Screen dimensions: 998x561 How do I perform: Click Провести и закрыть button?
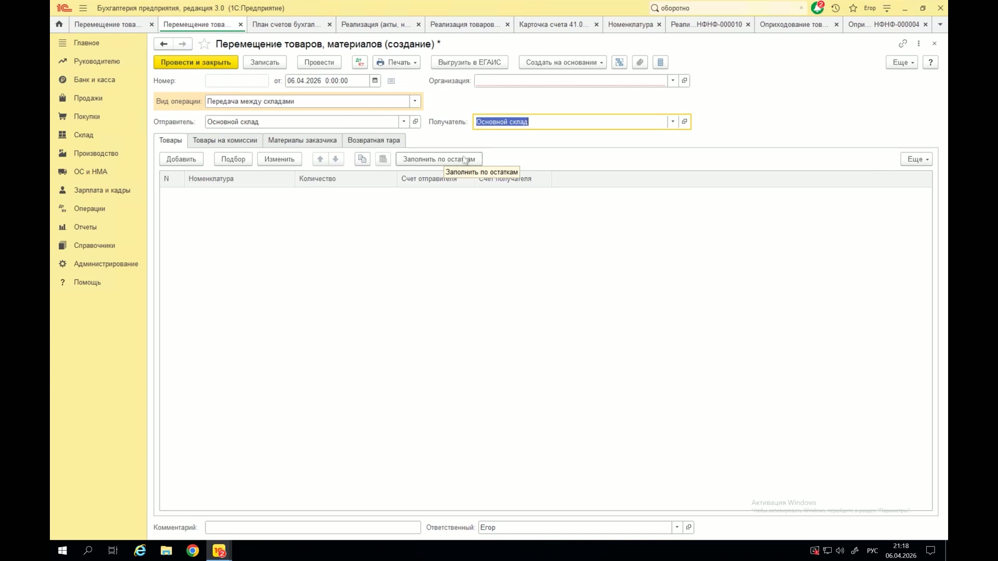pos(196,62)
